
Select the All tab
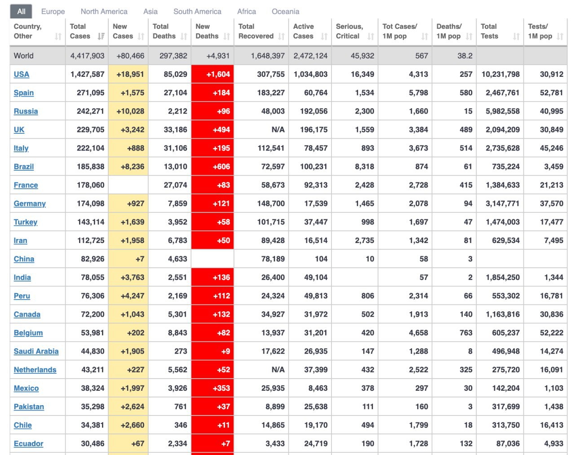[x=21, y=12]
